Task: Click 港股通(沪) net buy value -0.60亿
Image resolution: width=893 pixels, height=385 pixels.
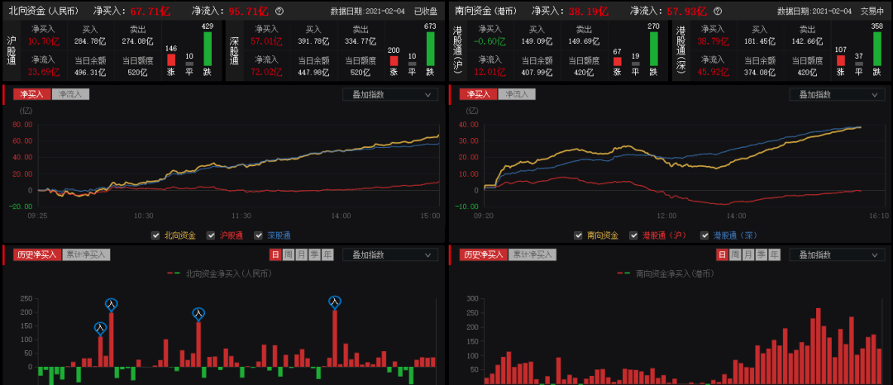Action: click(x=489, y=41)
